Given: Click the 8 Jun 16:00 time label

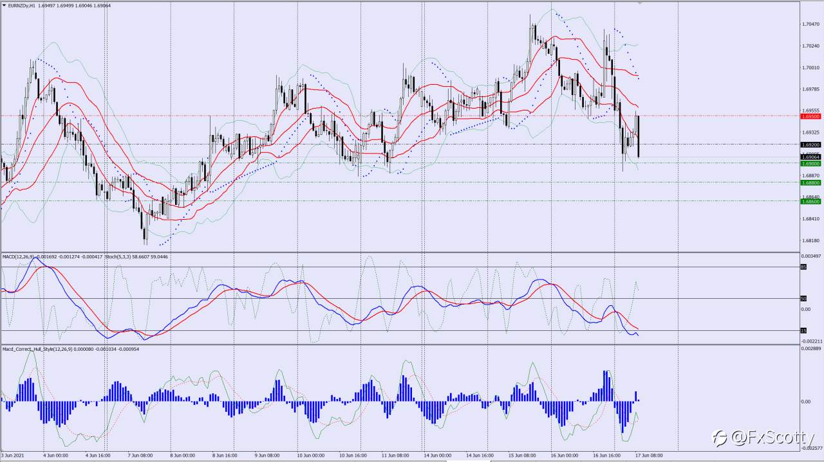Looking at the screenshot, I should [225, 456].
